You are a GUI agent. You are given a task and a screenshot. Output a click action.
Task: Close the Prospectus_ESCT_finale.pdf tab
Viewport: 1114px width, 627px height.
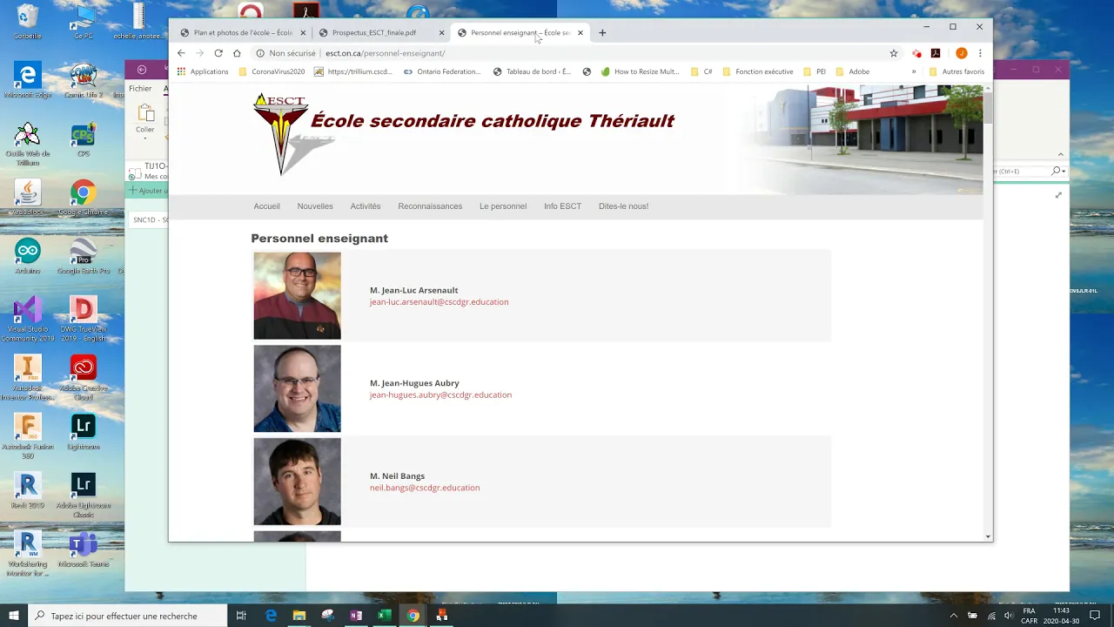click(x=441, y=33)
